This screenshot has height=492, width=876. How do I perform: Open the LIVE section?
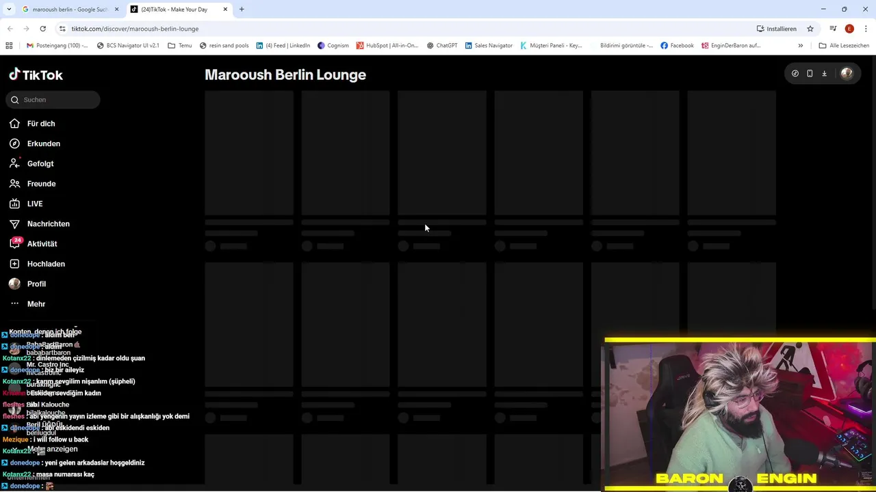click(35, 204)
